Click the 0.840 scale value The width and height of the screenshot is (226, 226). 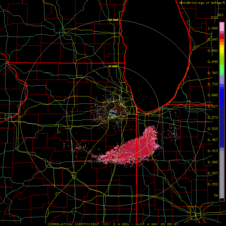tap(213, 62)
